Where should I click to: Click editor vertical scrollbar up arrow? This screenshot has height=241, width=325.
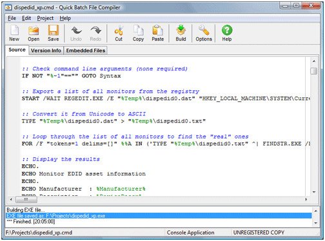314,61
